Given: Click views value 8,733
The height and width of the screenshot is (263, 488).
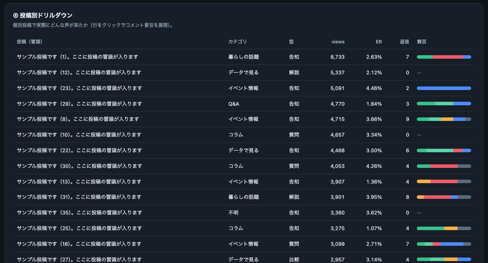Looking at the screenshot, I should (x=337, y=57).
